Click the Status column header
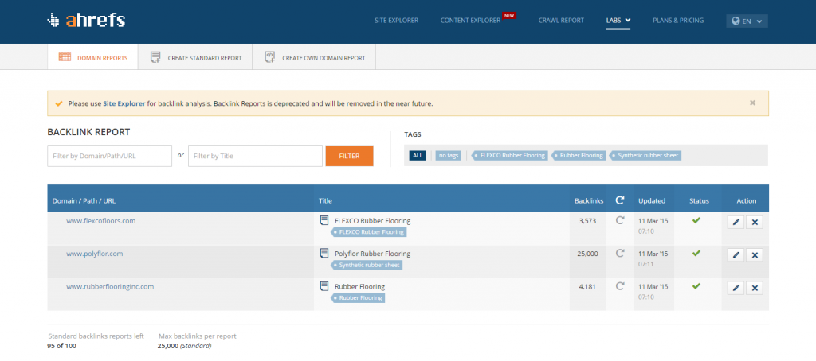 699,200
